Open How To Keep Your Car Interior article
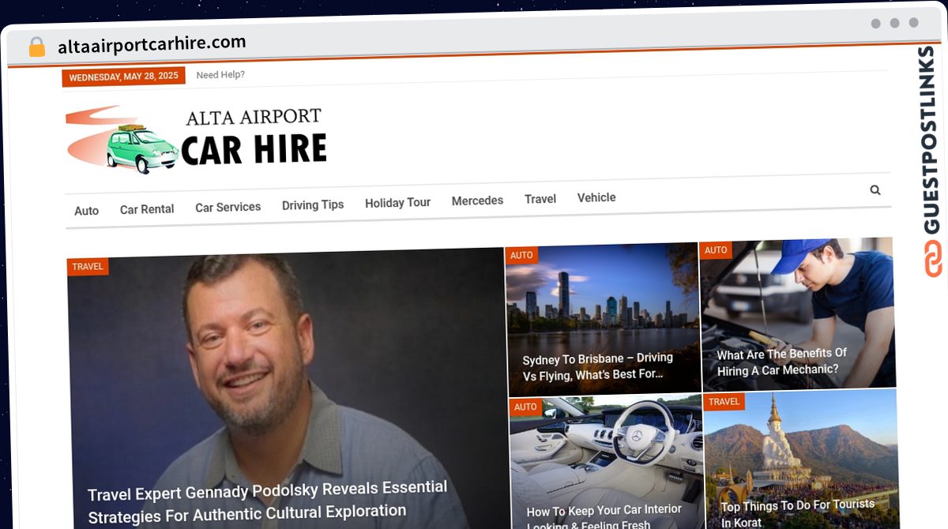The height and width of the screenshot is (529, 948). pos(604,517)
